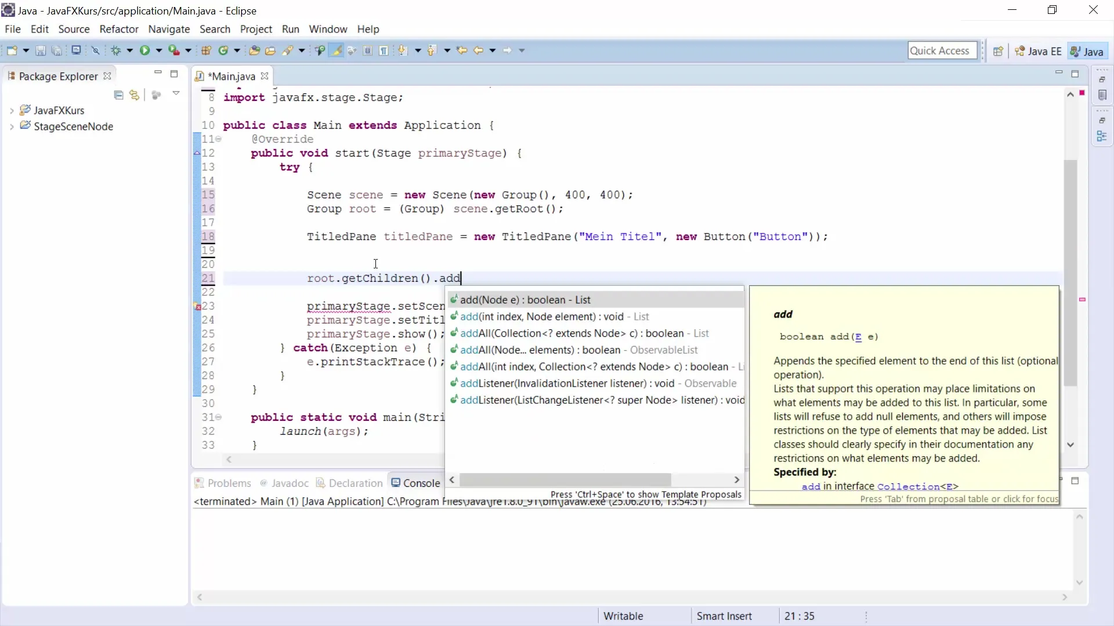
Task: Collapse the main method at line 31
Action: pyautogui.click(x=219, y=417)
